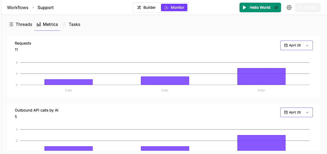Switch to Builder mode
The height and width of the screenshot is (154, 327).
(x=146, y=7)
